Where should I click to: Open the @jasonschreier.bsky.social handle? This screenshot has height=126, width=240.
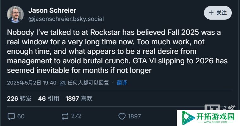66,19
